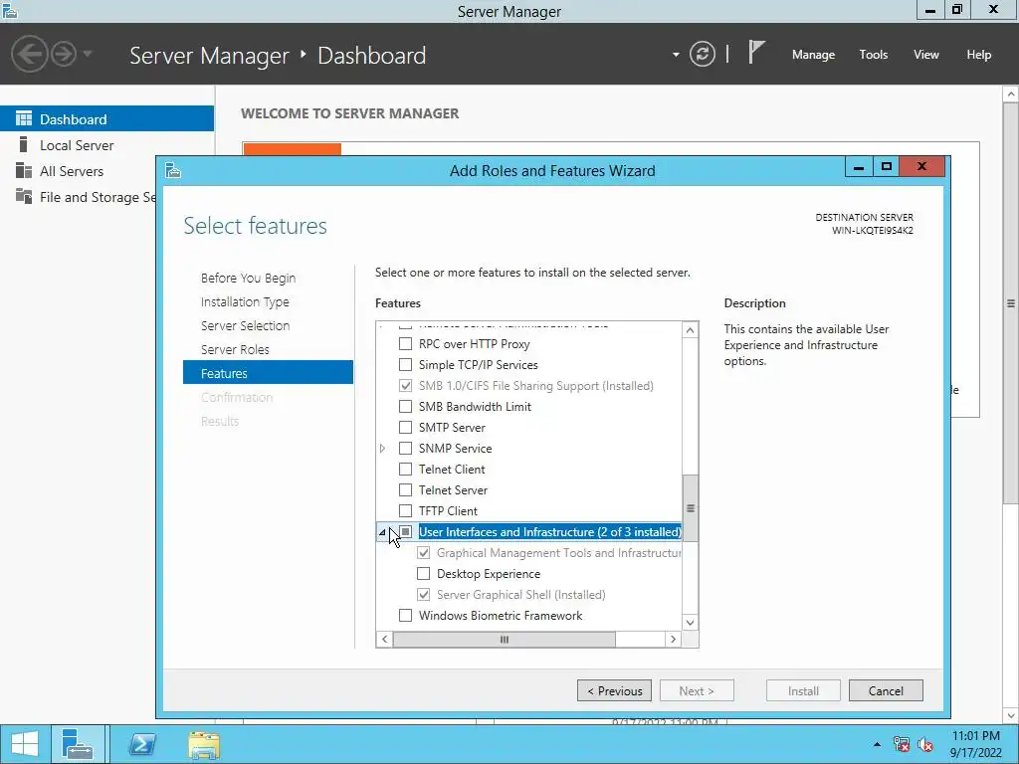
Task: Launch PowerShell from the taskbar
Action: [141, 744]
